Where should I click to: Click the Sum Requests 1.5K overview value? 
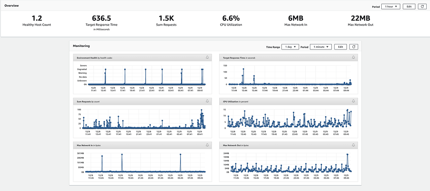pos(166,18)
